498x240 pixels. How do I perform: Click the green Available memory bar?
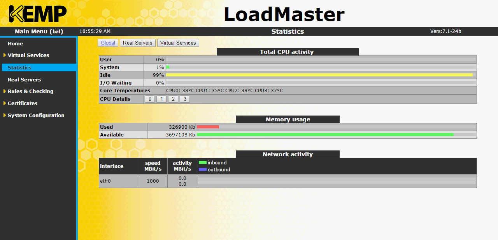click(325, 135)
